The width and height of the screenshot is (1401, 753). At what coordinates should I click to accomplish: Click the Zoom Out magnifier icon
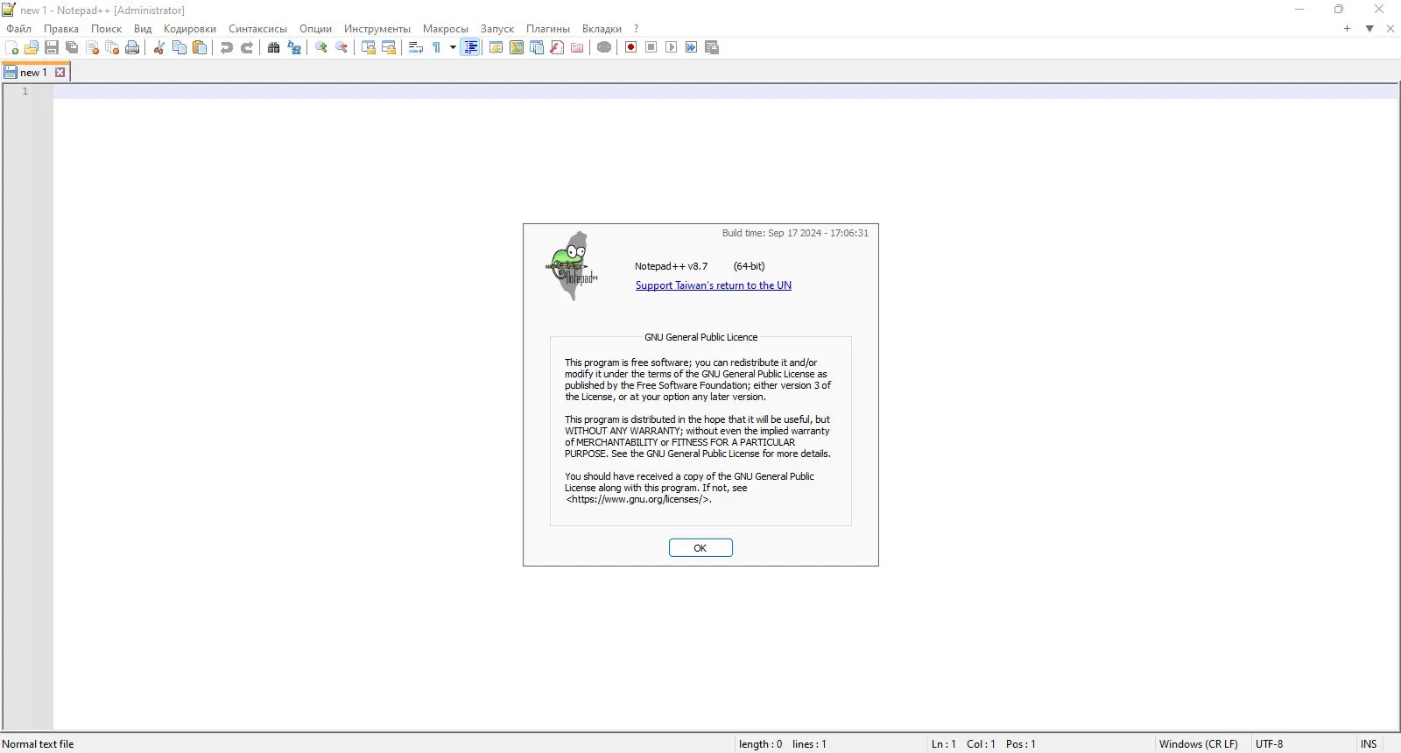341,47
